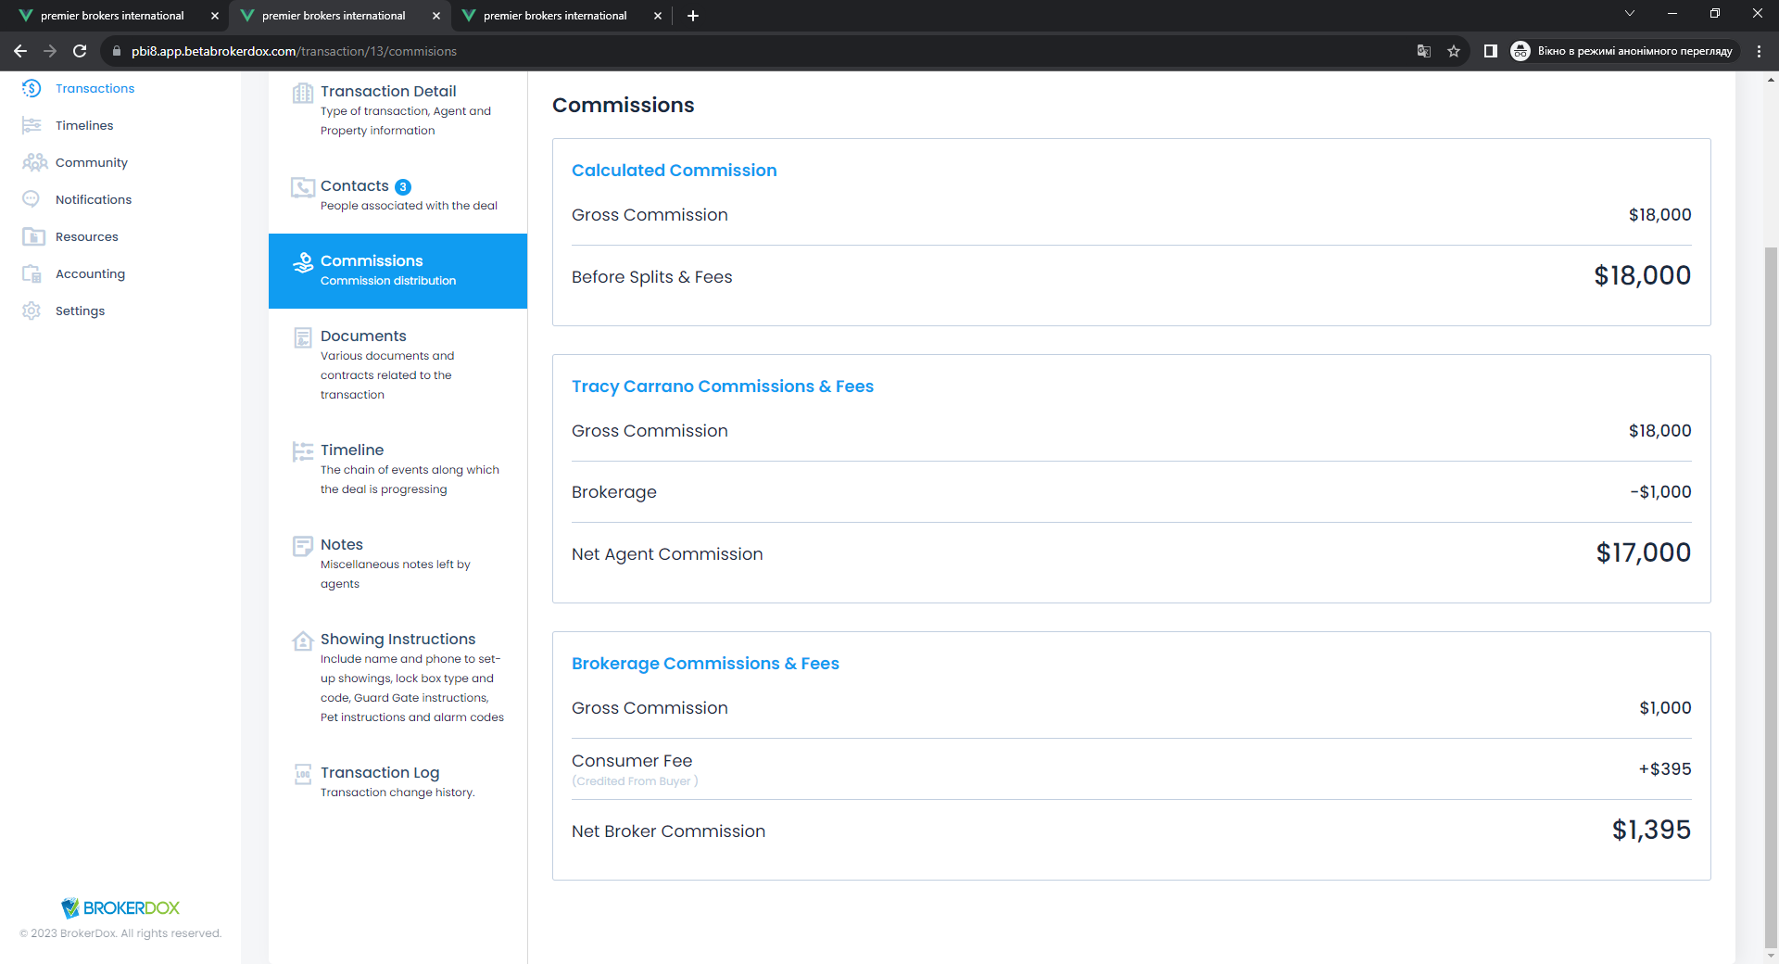Open the Contacts section

pyautogui.click(x=397, y=196)
